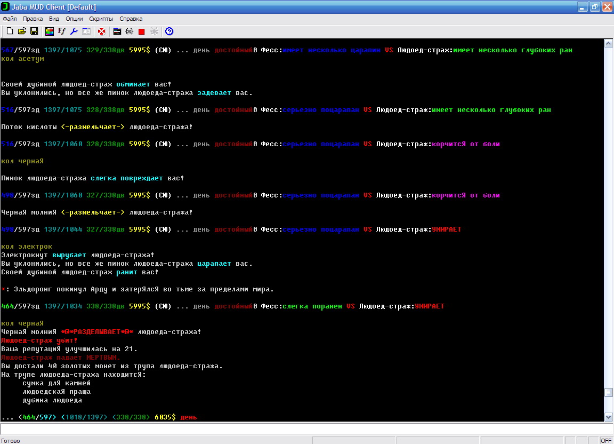The image size is (614, 444).
Task: Open the Файл menu
Action: [10, 19]
